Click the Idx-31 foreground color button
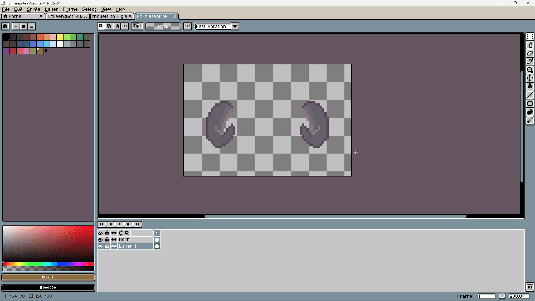This screenshot has height=301, width=535. tap(48, 277)
